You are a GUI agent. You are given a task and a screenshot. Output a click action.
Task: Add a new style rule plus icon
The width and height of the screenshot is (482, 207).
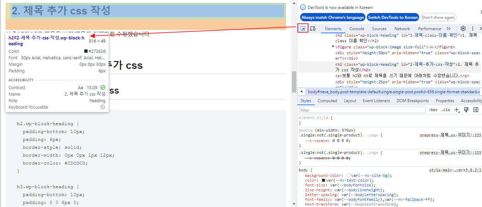(457, 110)
